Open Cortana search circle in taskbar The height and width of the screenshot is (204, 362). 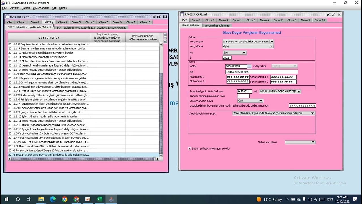point(18,199)
